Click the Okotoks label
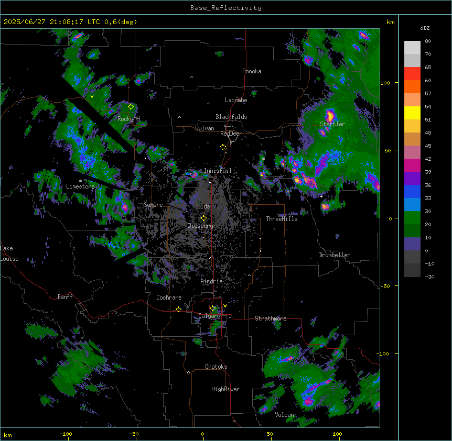The image size is (452, 441). [x=216, y=367]
